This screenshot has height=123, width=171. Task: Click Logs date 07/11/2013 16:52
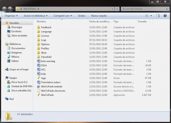pos(98,40)
